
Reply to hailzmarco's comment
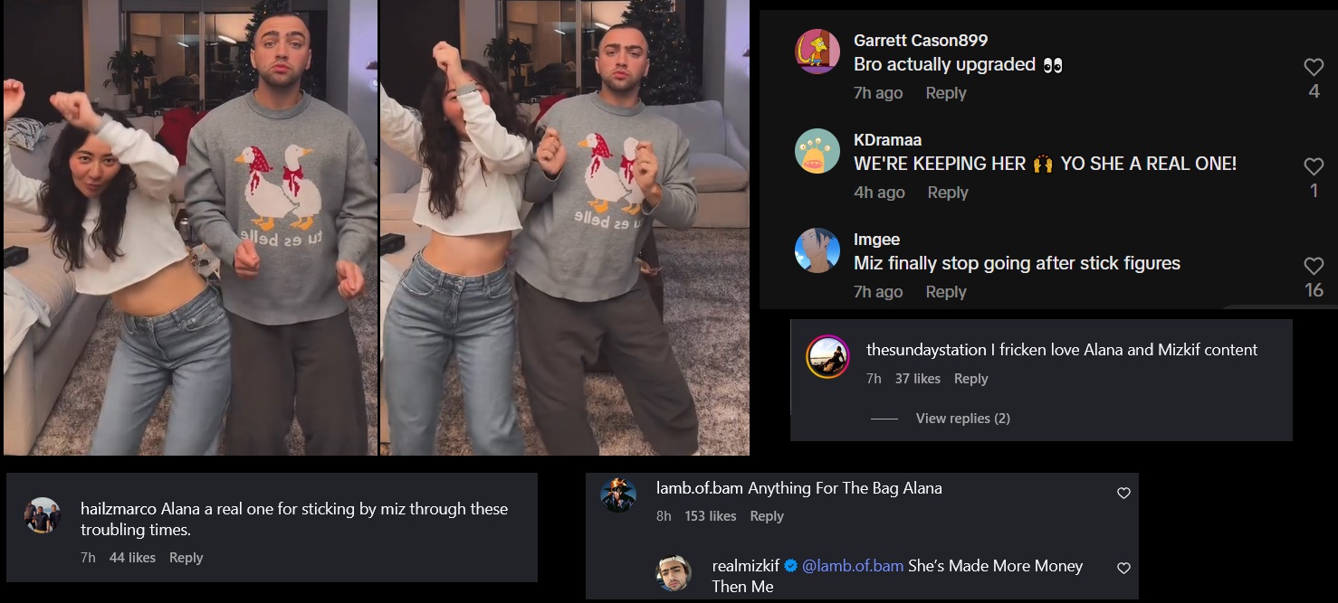(186, 558)
